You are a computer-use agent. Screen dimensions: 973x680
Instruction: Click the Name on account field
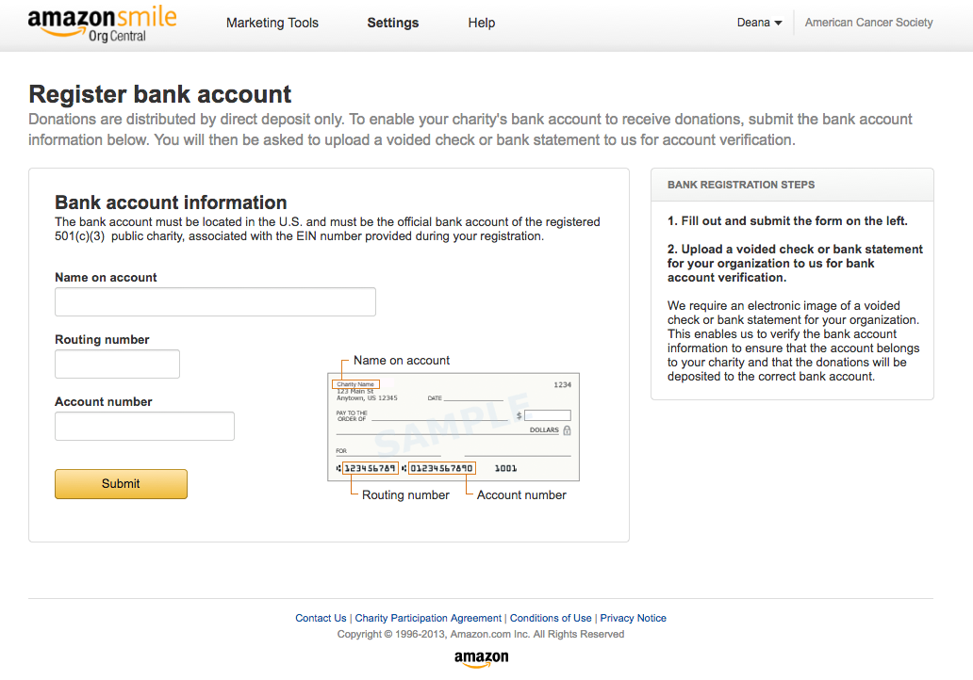point(215,301)
